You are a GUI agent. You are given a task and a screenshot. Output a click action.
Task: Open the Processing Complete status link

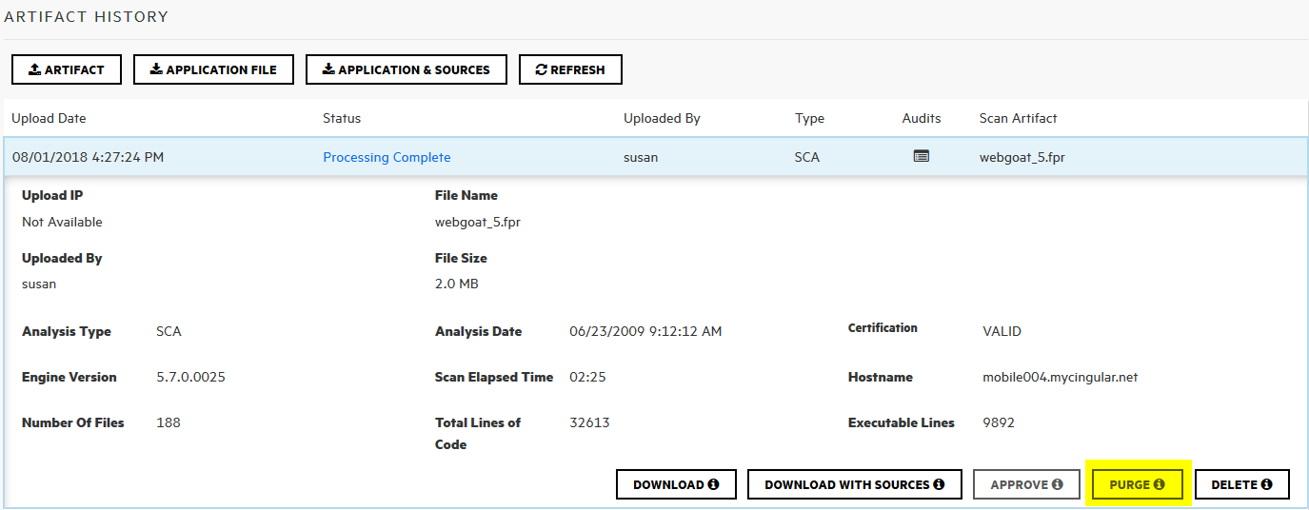click(387, 157)
